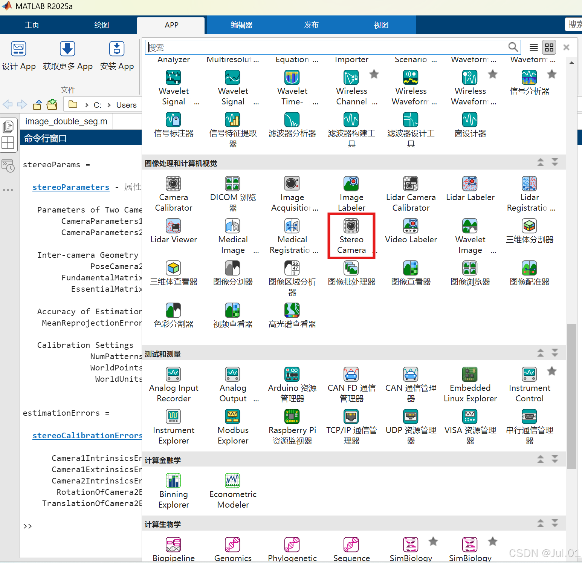Screen dimensions: 582x563
Task: Switch to the 发布 ribbon tab
Action: click(x=311, y=25)
